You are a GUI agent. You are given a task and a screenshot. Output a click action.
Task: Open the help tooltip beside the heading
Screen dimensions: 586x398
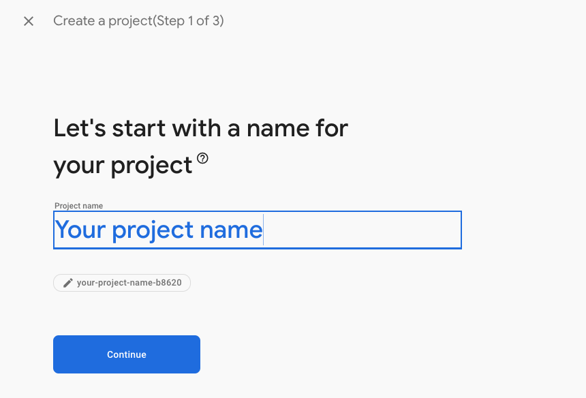click(x=203, y=159)
